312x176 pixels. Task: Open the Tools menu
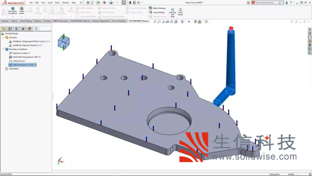click(57, 3)
